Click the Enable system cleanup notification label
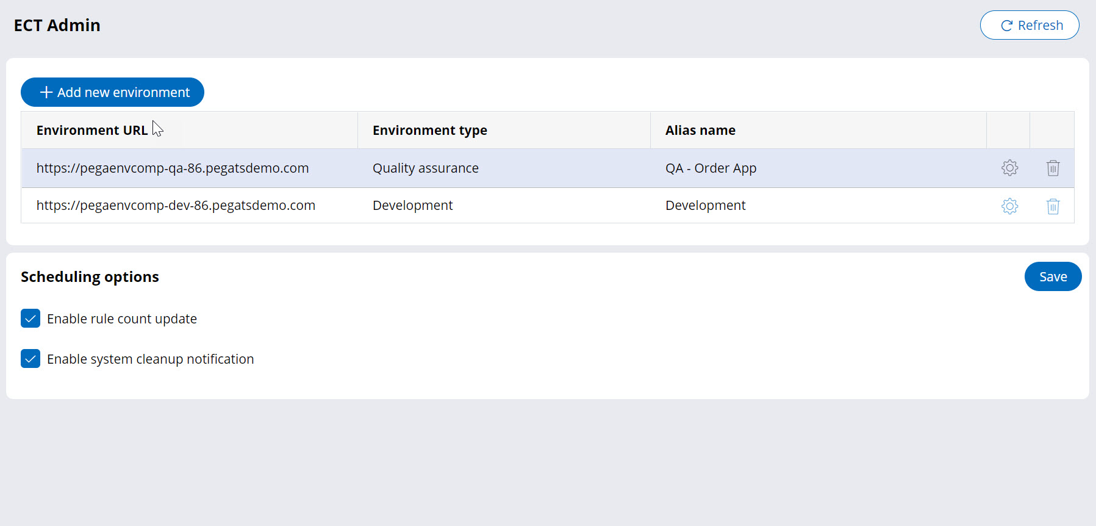 pos(150,359)
